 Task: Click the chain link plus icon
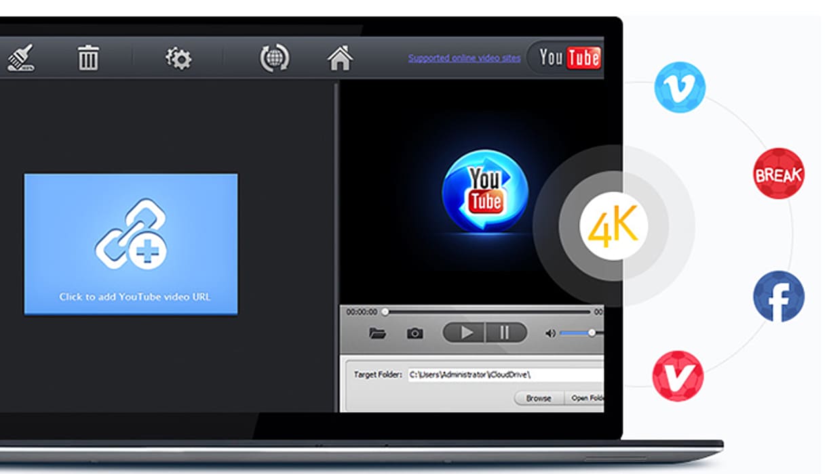coord(131,234)
